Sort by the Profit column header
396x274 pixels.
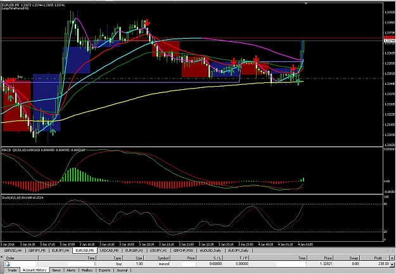pos(375,258)
